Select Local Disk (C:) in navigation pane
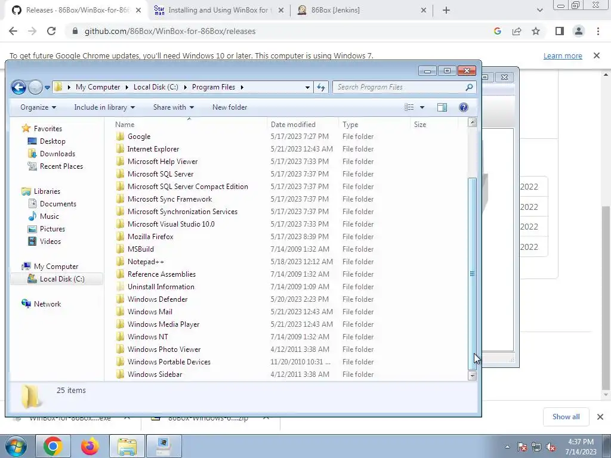 coord(57,279)
